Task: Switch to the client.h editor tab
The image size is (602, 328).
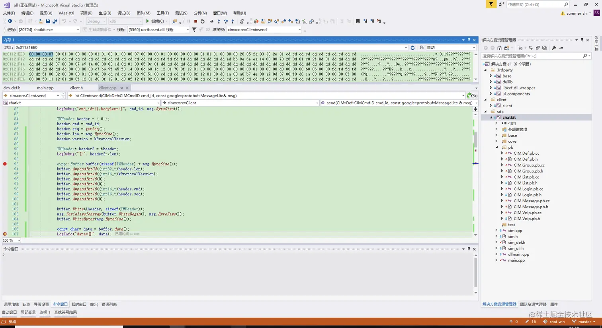Action: (76, 88)
